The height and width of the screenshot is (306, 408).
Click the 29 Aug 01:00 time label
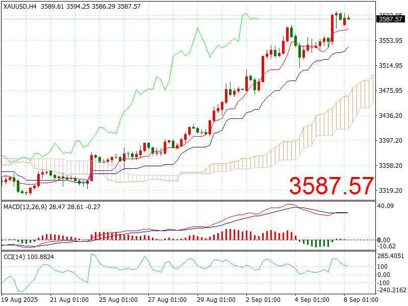pyautogui.click(x=216, y=300)
